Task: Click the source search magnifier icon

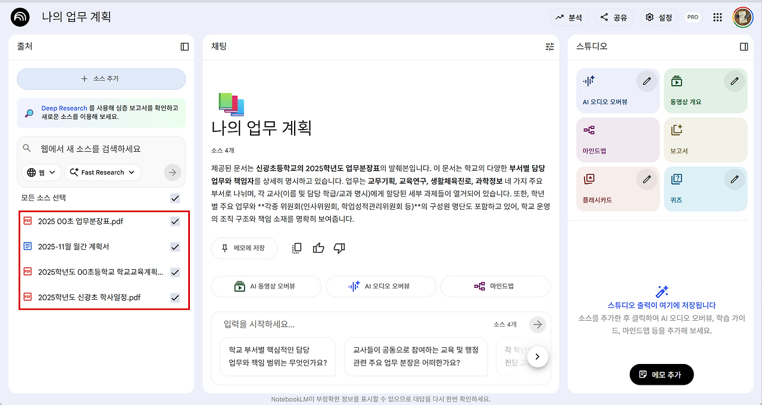Action: point(27,148)
